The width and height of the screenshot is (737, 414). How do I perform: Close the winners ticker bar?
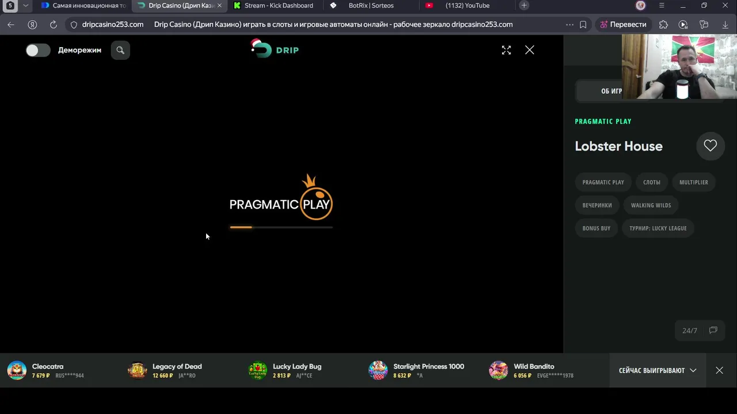coord(719,370)
